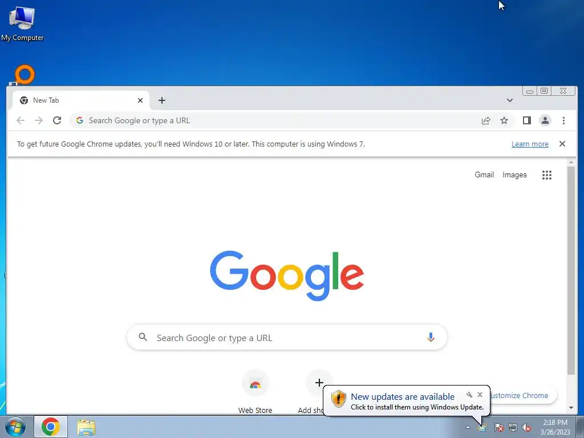584x438 pixels.
Task: Click the Google logo
Action: click(287, 275)
